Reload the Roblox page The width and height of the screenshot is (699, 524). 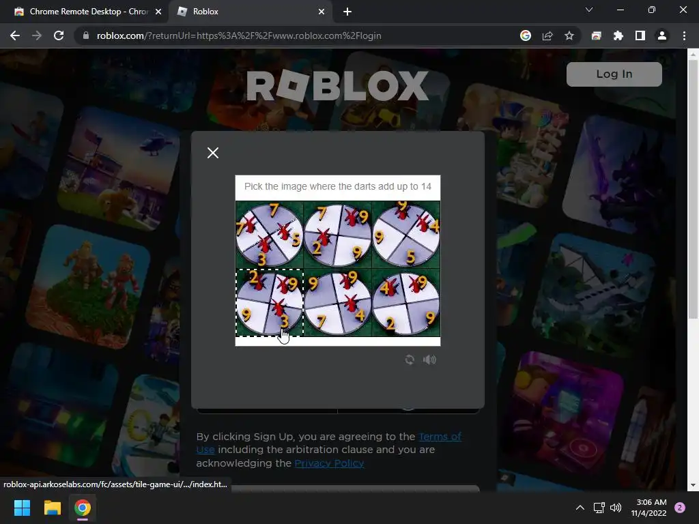[59, 35]
